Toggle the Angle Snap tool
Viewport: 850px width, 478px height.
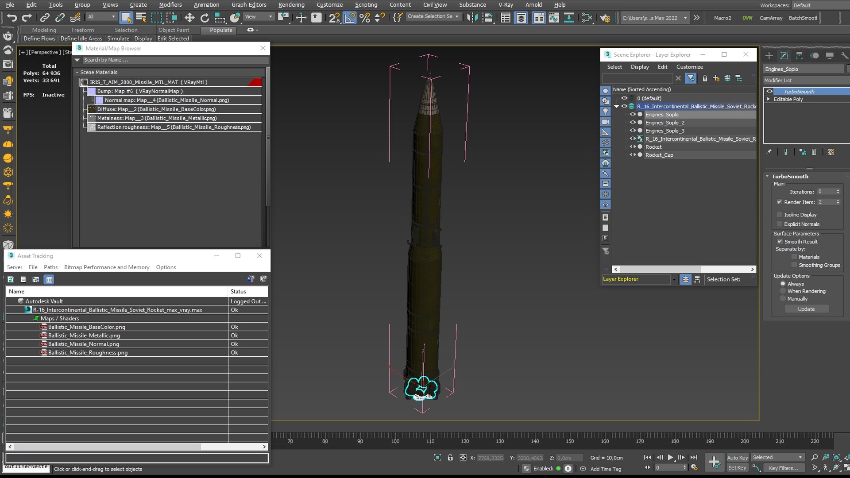point(350,18)
